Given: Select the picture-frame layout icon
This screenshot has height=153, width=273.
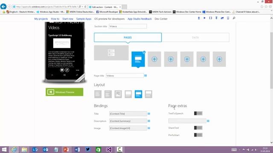Looking at the screenshot, I should [x=118, y=94].
